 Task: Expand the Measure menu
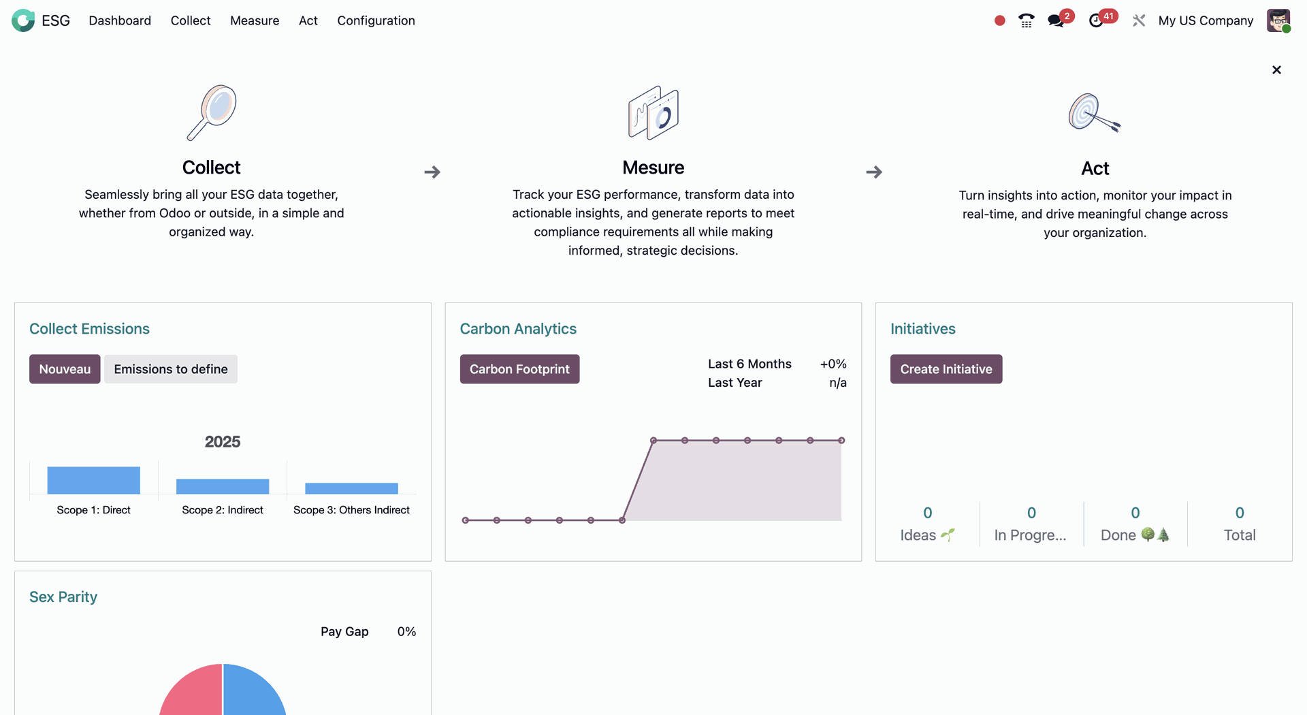pos(255,20)
